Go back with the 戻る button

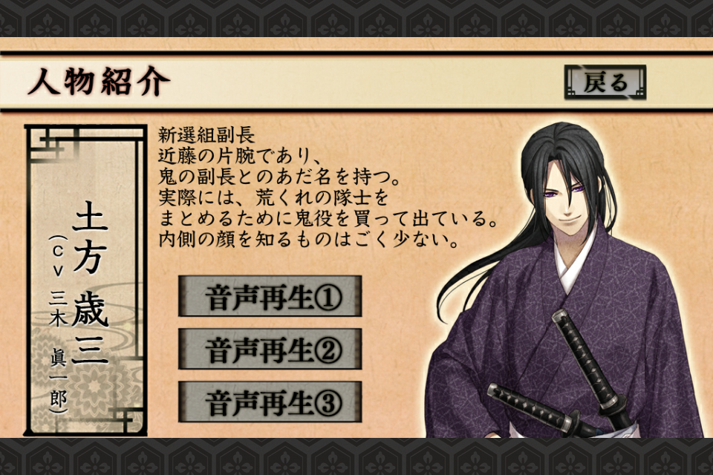coord(605,82)
